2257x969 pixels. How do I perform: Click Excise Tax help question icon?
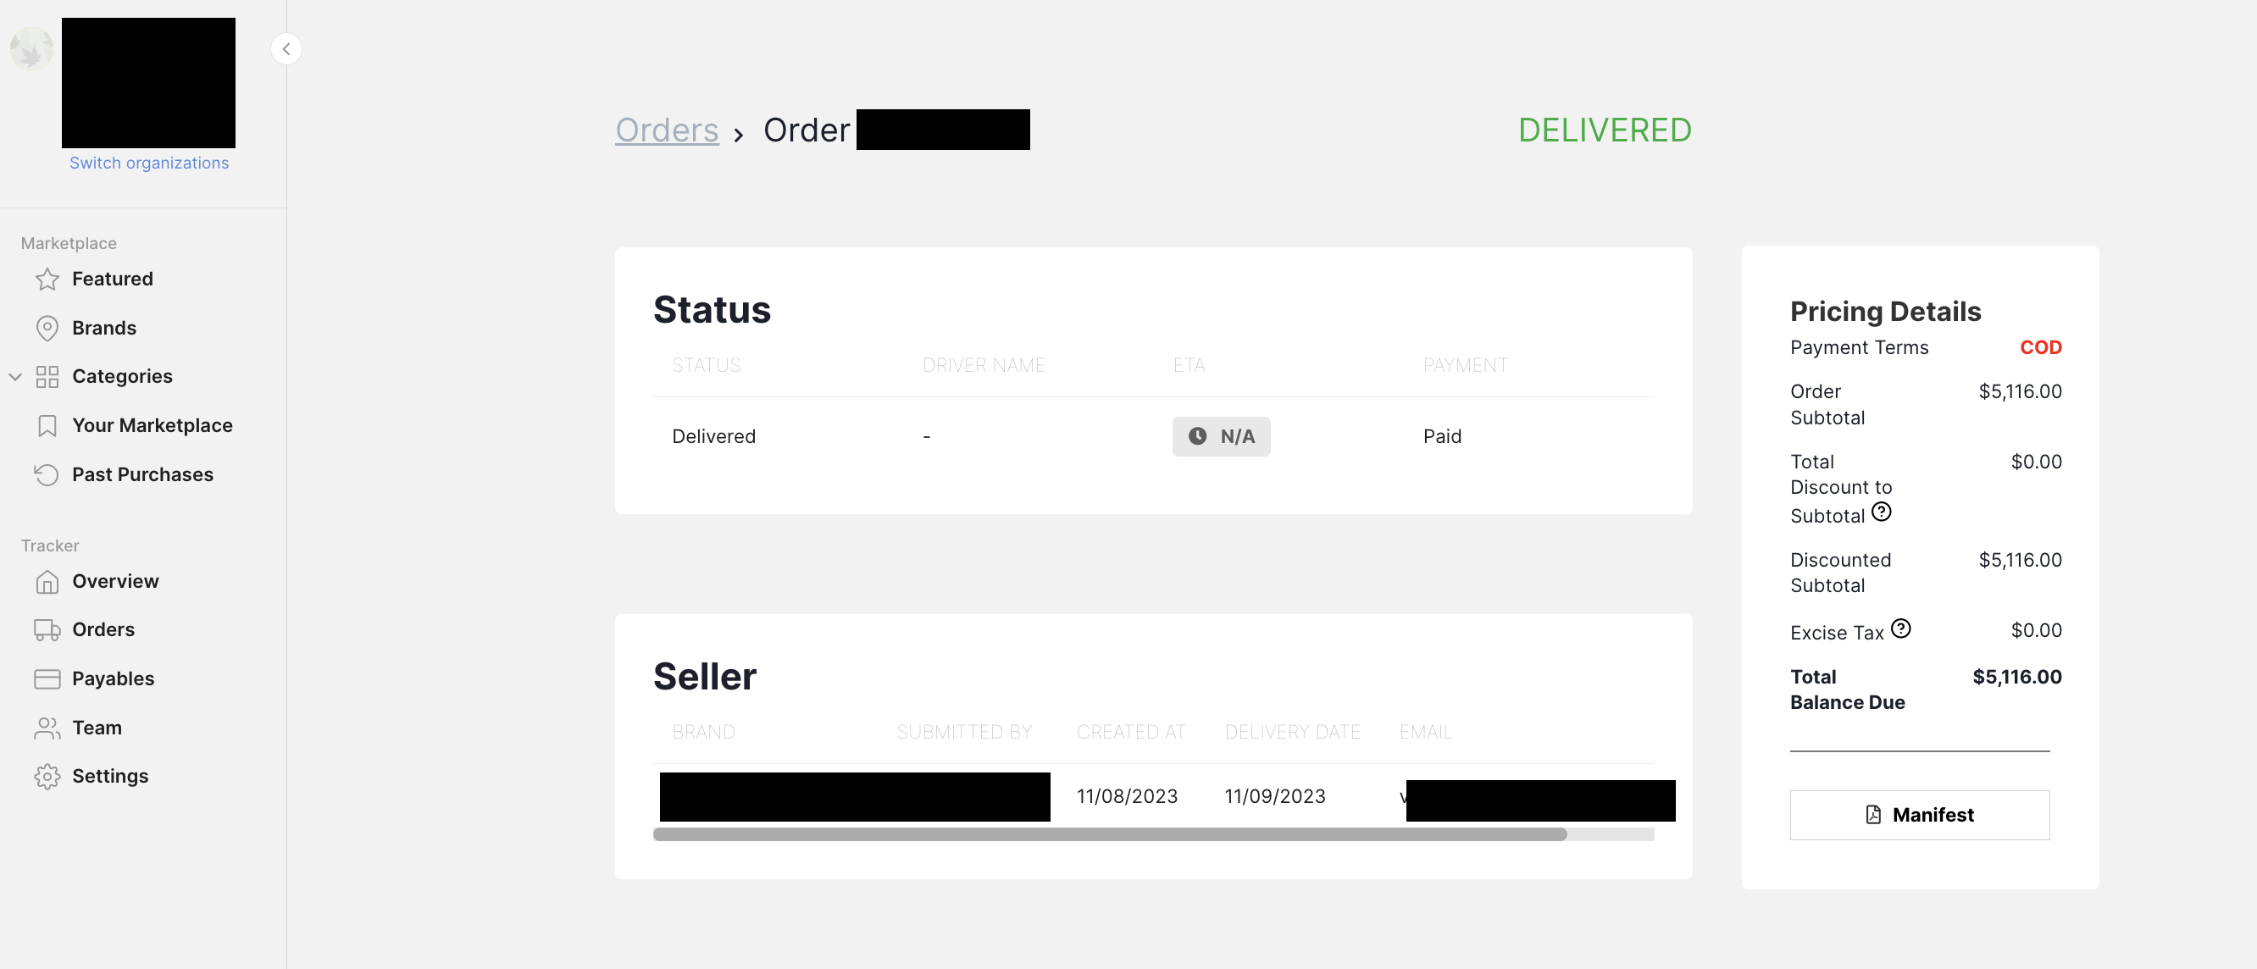click(x=1900, y=628)
